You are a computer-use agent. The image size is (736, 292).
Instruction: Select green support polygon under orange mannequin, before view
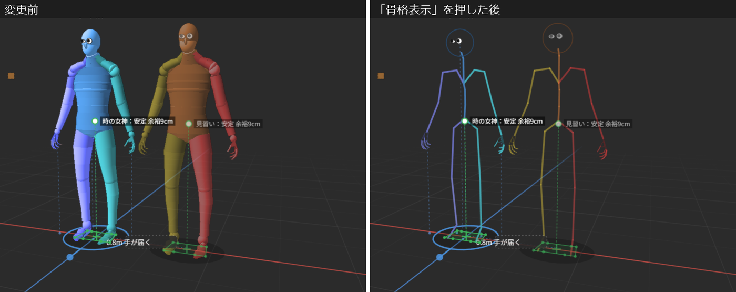click(186, 250)
